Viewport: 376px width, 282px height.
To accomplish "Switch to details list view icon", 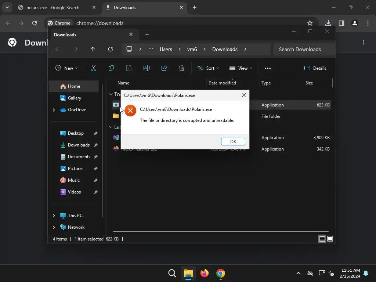I will click(x=322, y=239).
